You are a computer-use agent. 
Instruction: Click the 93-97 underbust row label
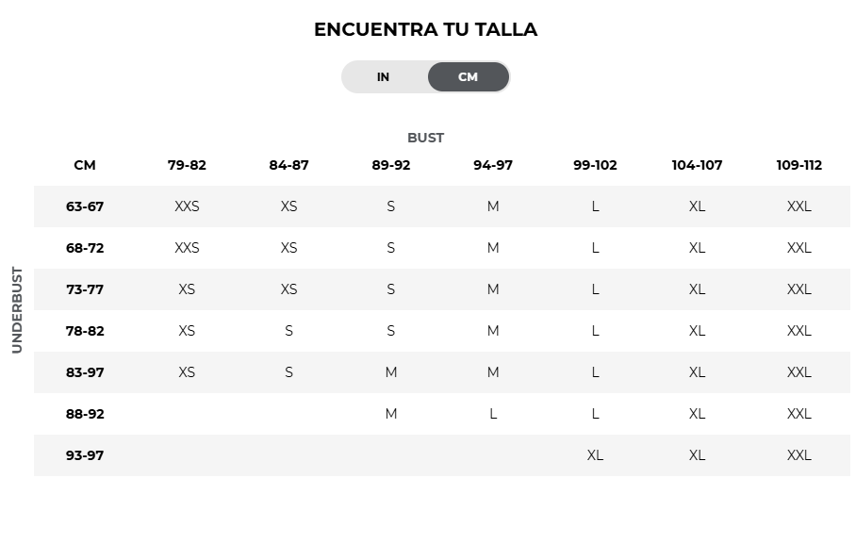point(85,455)
